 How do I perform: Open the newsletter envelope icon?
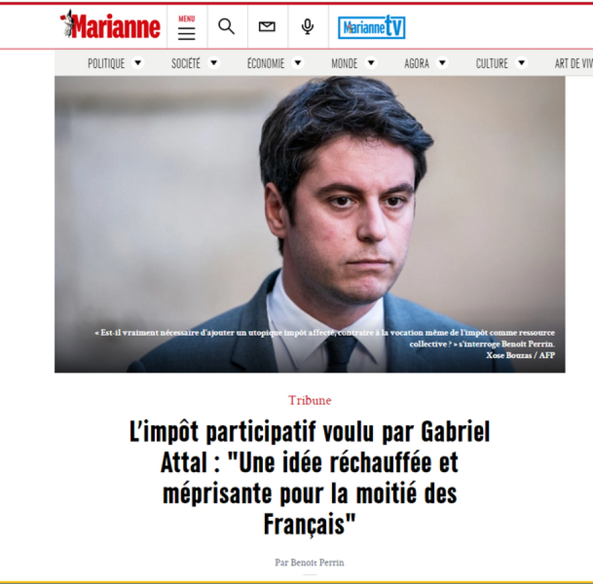tap(267, 26)
